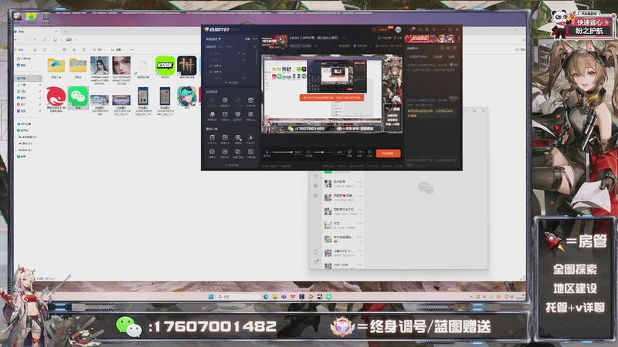This screenshot has height=347, width=618.
Task: Adjust the speaker volume slider in streaming app
Action: [x=323, y=152]
